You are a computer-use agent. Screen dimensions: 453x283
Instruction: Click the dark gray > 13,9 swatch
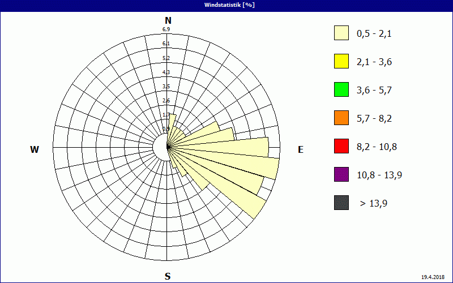coord(341,203)
